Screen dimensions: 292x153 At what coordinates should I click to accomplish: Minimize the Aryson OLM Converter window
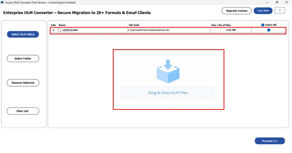coord(267,2)
